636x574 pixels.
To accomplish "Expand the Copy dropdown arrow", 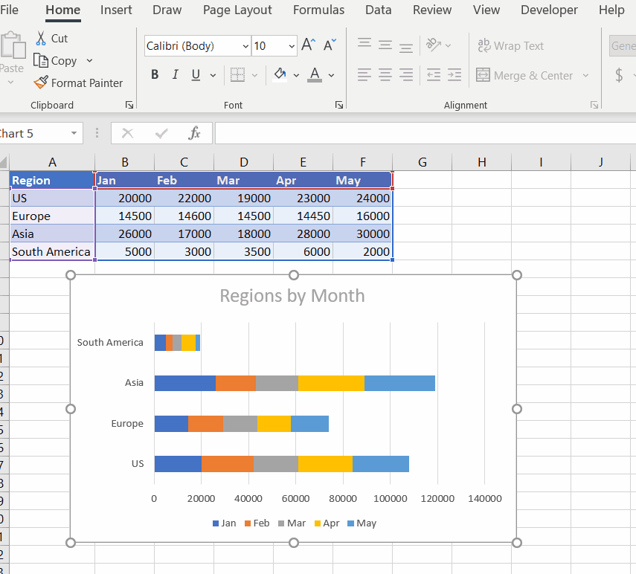I will click(x=90, y=61).
